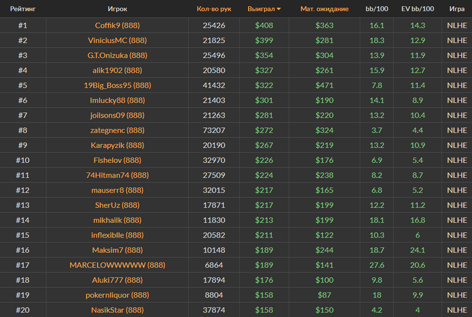Click player zategnenc (888) link
The height and width of the screenshot is (317, 472).
point(117,130)
